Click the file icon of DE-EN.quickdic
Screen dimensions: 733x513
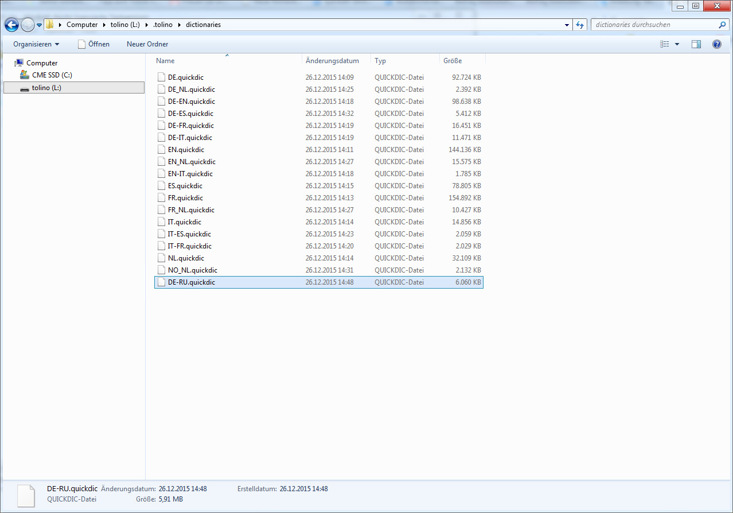coord(161,102)
